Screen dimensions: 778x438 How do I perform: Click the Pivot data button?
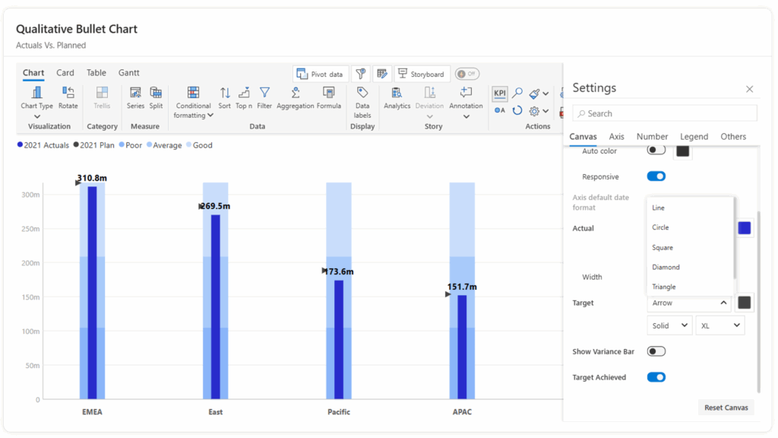[x=321, y=74]
